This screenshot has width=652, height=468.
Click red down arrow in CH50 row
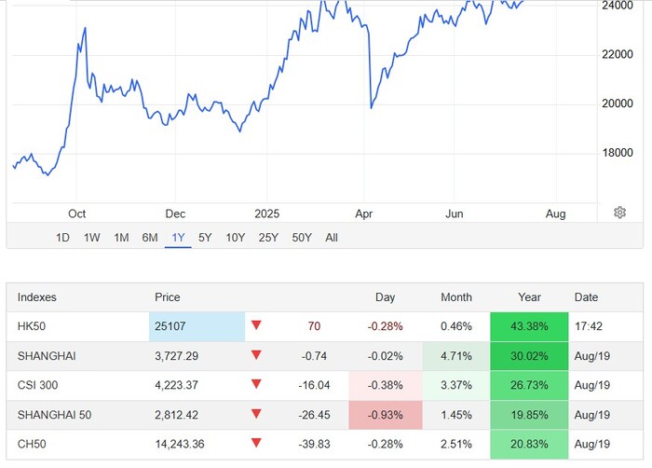(x=256, y=442)
